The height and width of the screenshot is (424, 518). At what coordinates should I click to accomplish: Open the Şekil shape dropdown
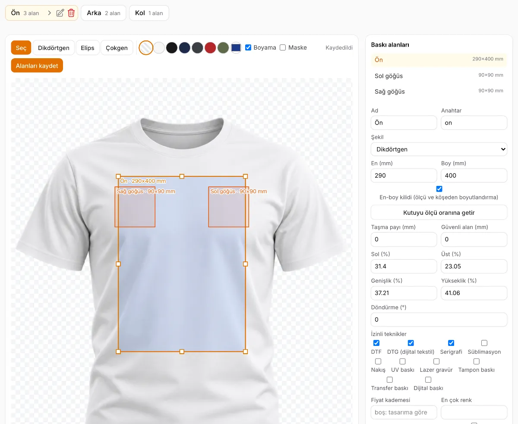coord(439,149)
